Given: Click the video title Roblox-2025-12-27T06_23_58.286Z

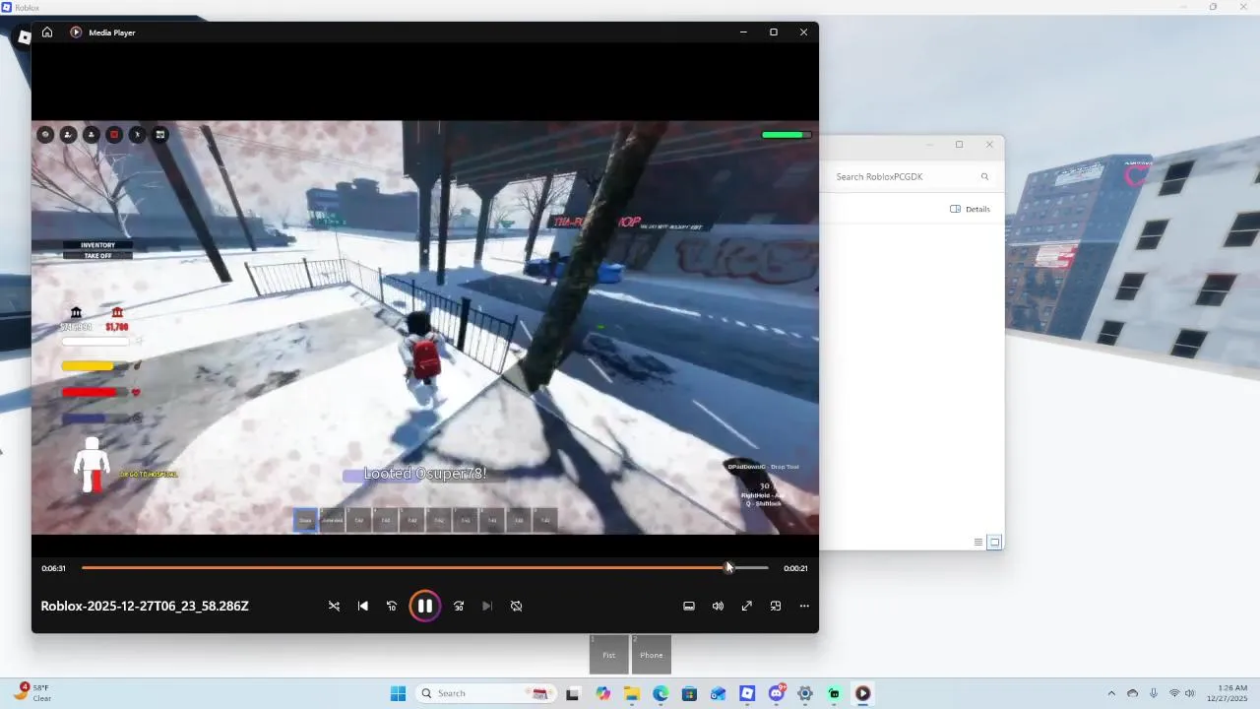Looking at the screenshot, I should [145, 606].
